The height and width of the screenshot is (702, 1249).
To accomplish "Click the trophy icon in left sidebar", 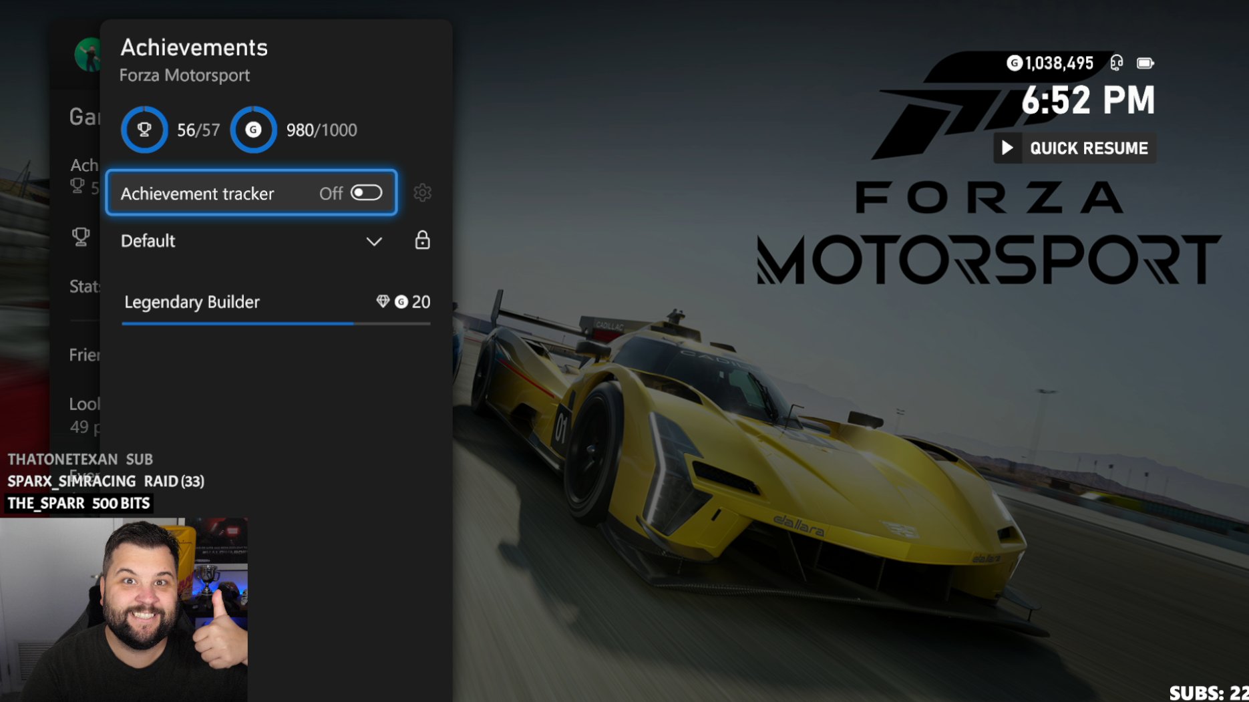I will (x=81, y=236).
